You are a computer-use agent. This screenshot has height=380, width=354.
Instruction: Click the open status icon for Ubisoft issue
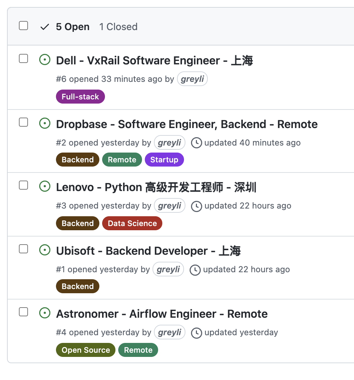45,250
